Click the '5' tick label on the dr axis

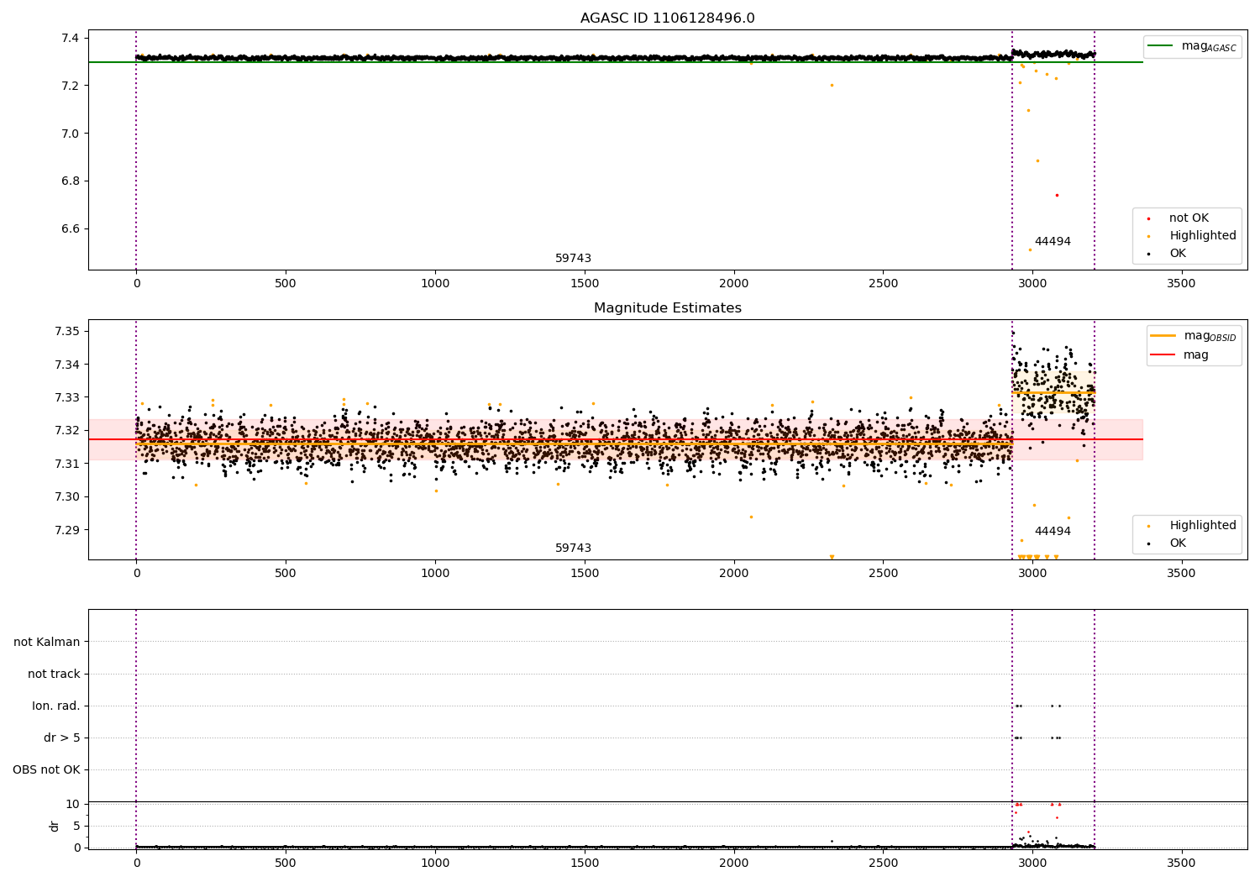tap(76, 827)
